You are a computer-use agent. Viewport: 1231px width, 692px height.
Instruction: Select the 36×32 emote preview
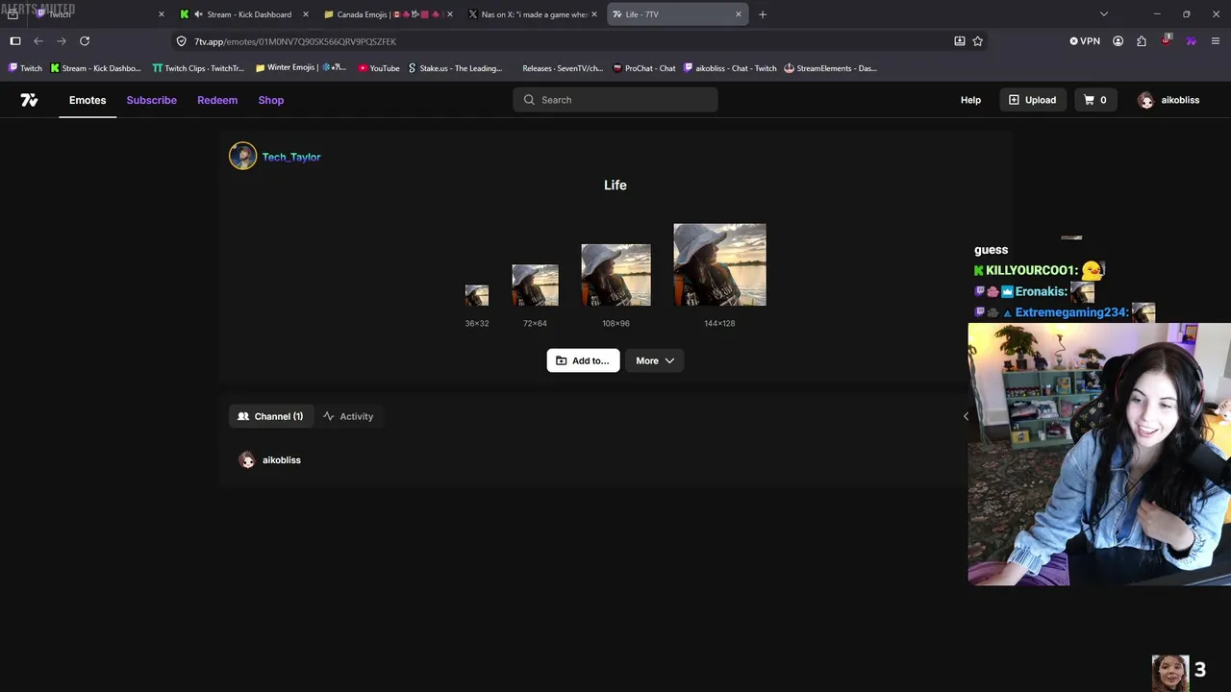(477, 295)
